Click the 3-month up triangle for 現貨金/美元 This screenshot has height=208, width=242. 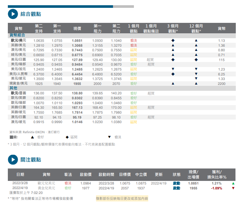(173, 84)
